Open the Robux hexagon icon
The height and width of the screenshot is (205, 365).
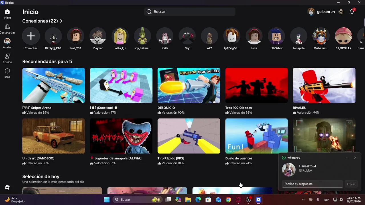[x=341, y=12]
